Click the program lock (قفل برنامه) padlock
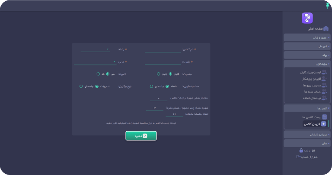 tap(301, 150)
